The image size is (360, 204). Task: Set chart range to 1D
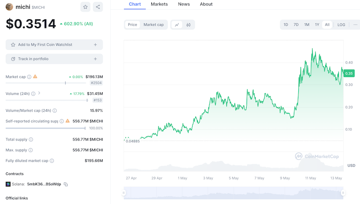(x=286, y=25)
